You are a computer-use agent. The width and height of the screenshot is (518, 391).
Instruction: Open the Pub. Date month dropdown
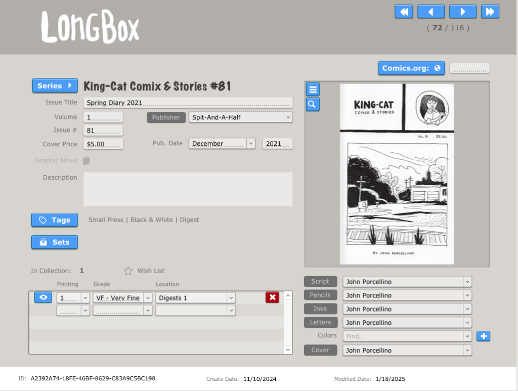(x=251, y=144)
